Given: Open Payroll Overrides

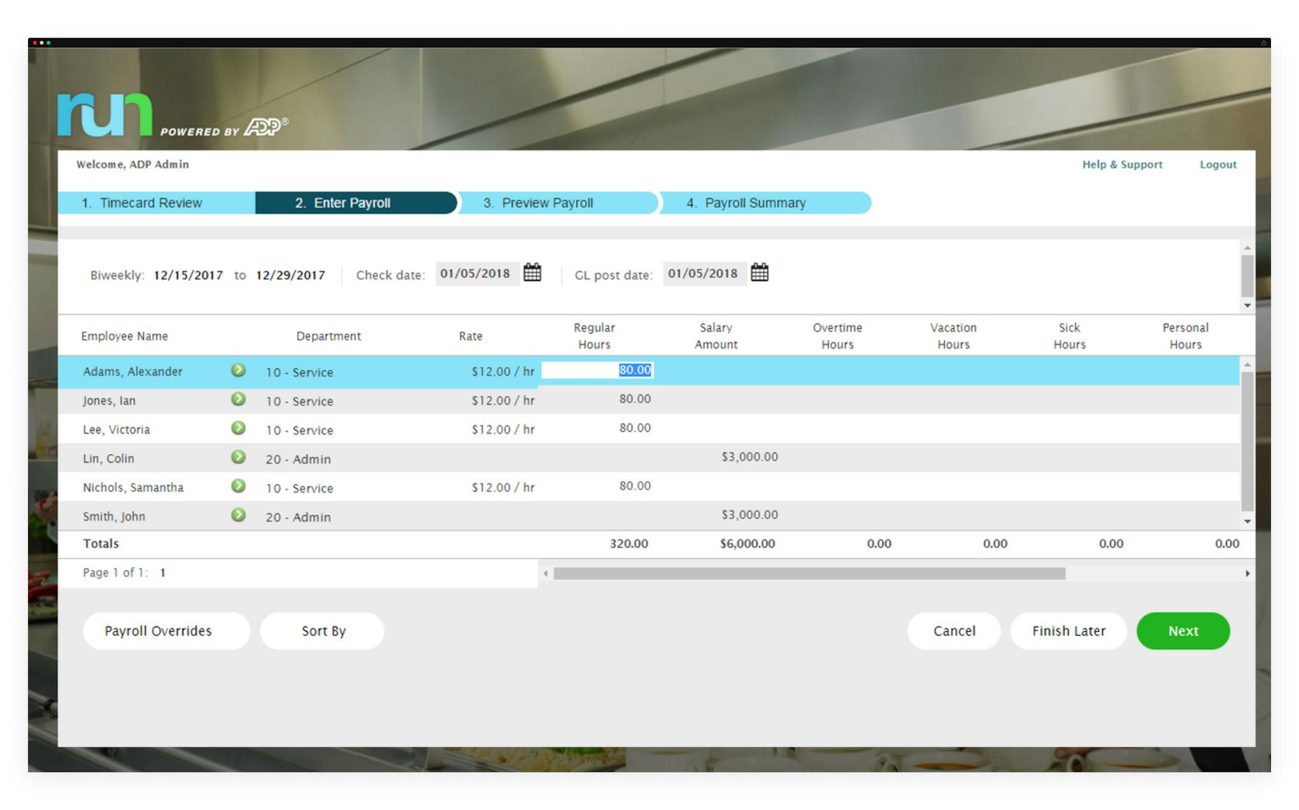Looking at the screenshot, I should tap(166, 631).
